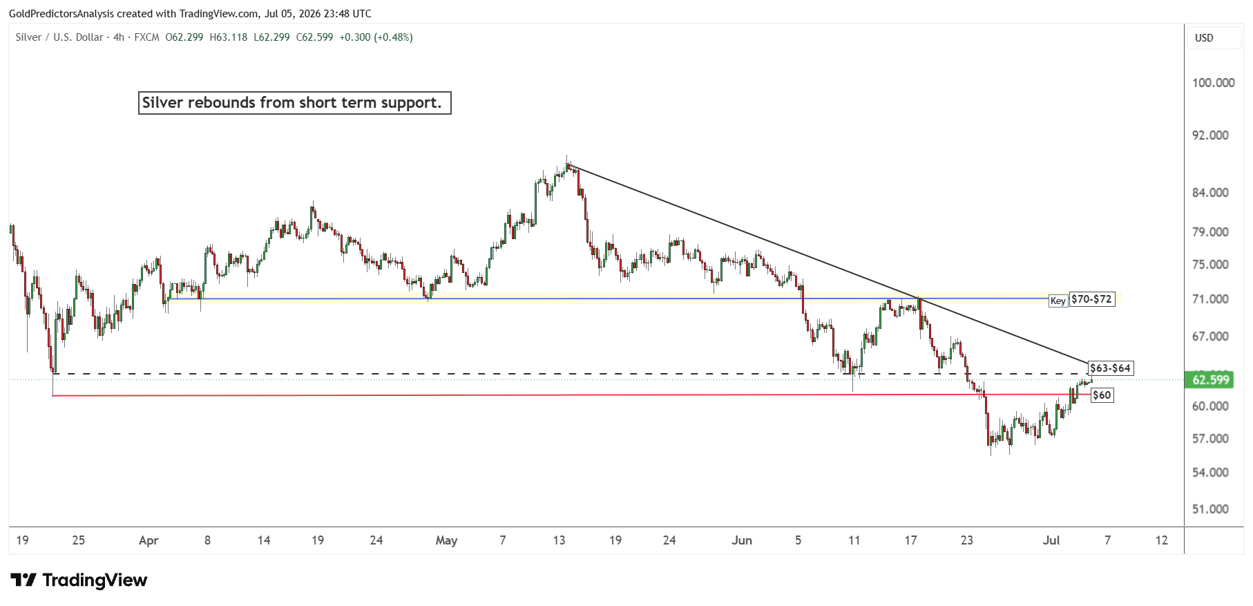Select the $63-$64 resistance label

[x=1110, y=368]
